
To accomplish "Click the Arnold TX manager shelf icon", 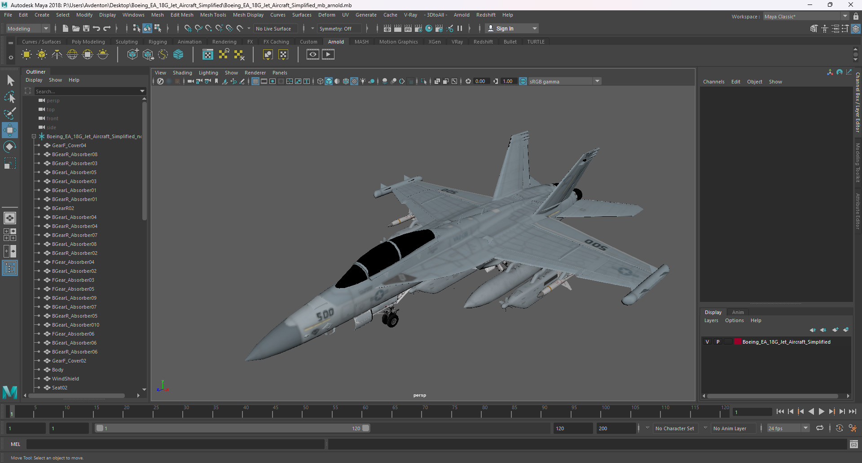I will (208, 55).
